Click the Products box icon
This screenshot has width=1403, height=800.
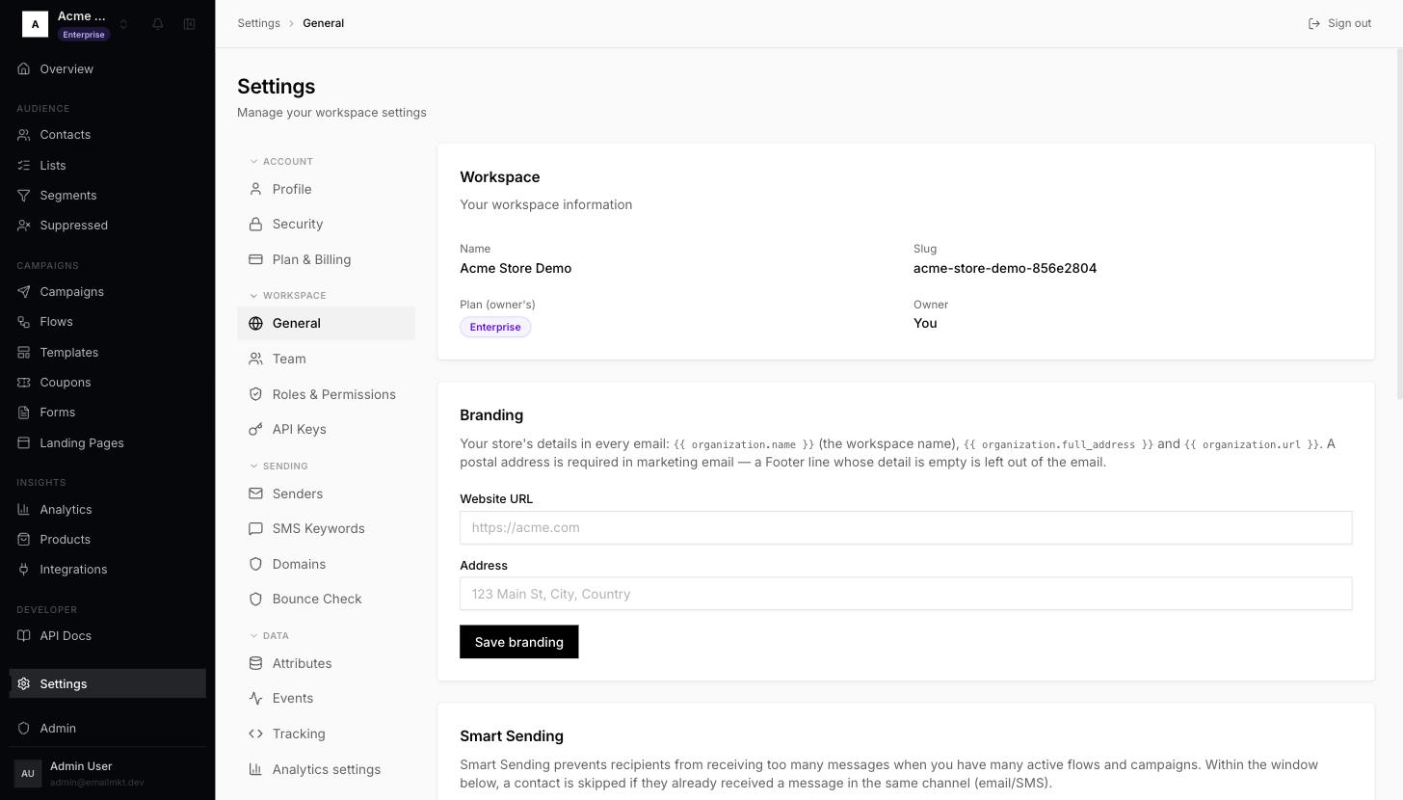[24, 540]
